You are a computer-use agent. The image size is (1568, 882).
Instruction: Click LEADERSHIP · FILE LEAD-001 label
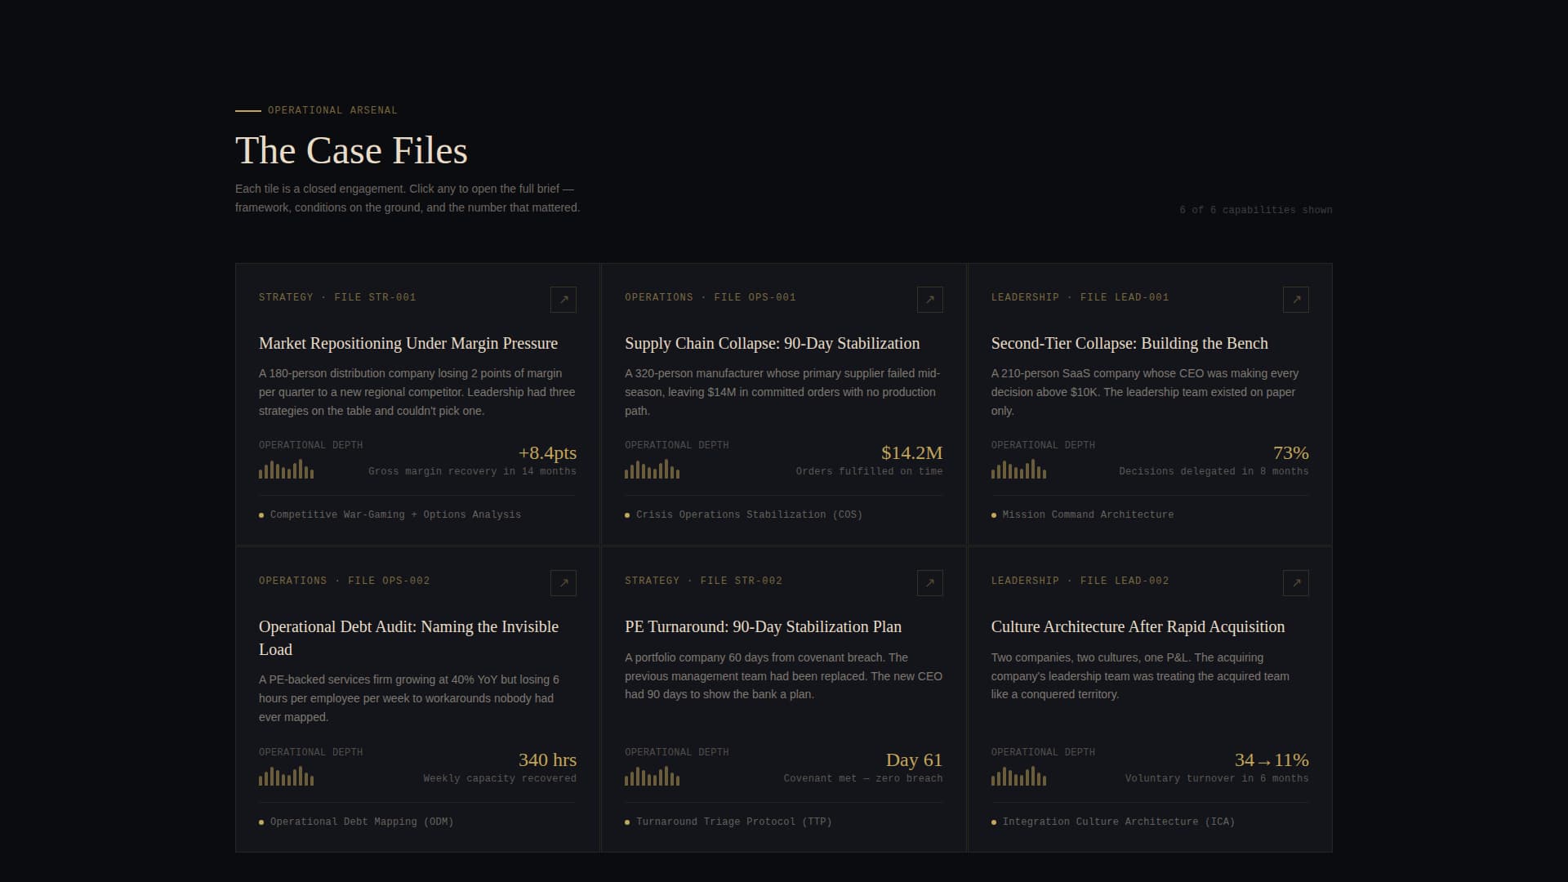pyautogui.click(x=1080, y=297)
